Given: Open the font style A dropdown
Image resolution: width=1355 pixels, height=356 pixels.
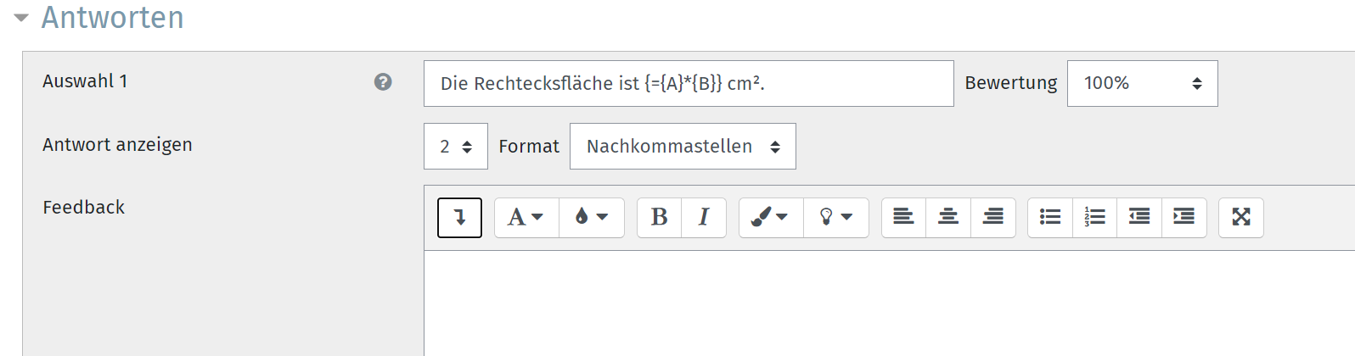Looking at the screenshot, I should 526,218.
